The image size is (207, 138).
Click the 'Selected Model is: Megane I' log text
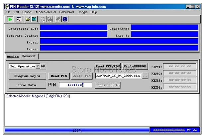pyautogui.click(x=38, y=96)
